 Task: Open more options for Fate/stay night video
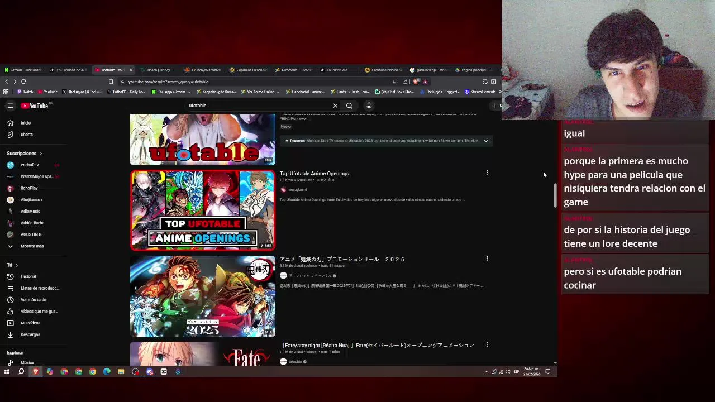click(487, 344)
